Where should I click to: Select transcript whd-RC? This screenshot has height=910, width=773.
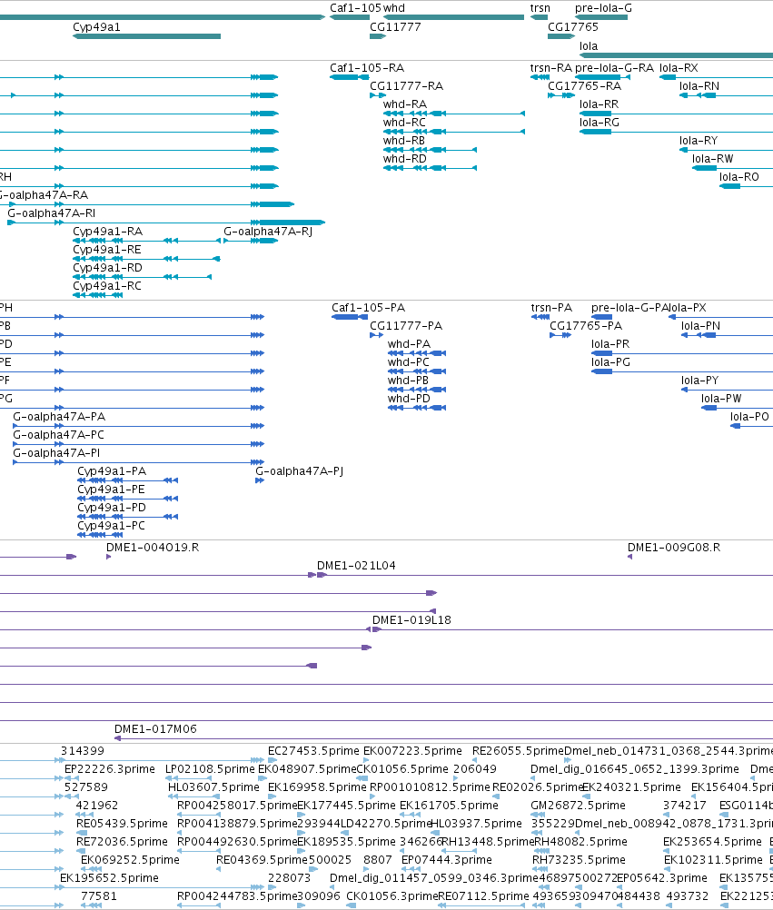(404, 123)
